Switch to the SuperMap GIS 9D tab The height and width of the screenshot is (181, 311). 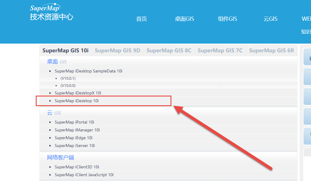click(x=117, y=51)
